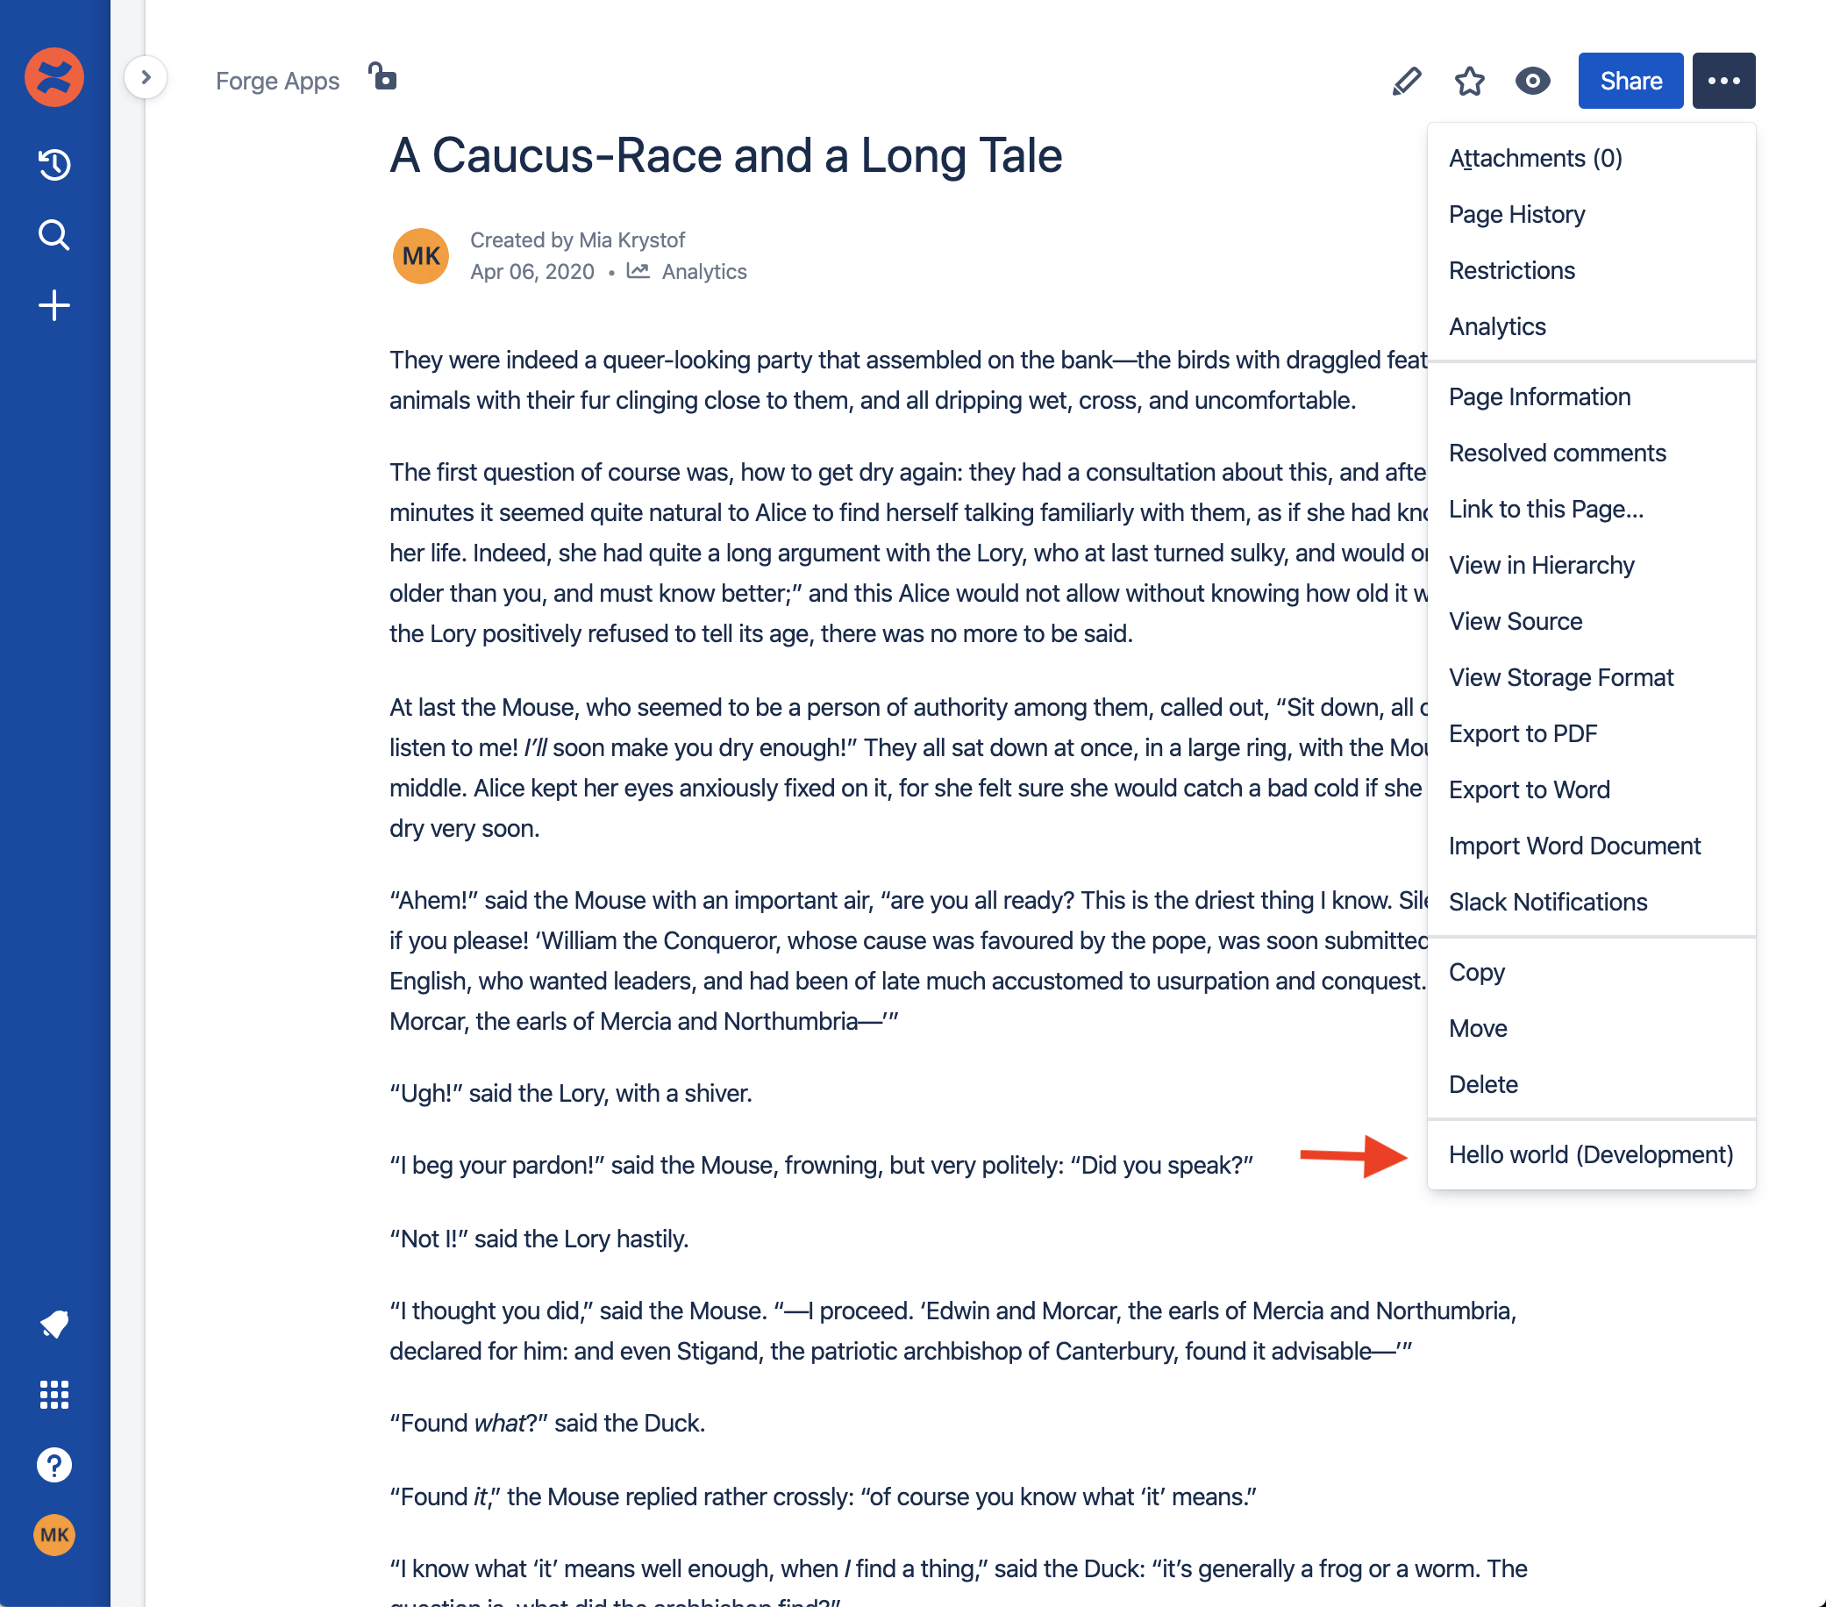Viewport: 1826px width, 1607px height.
Task: Open Analytics link near the byline
Action: pos(703,271)
